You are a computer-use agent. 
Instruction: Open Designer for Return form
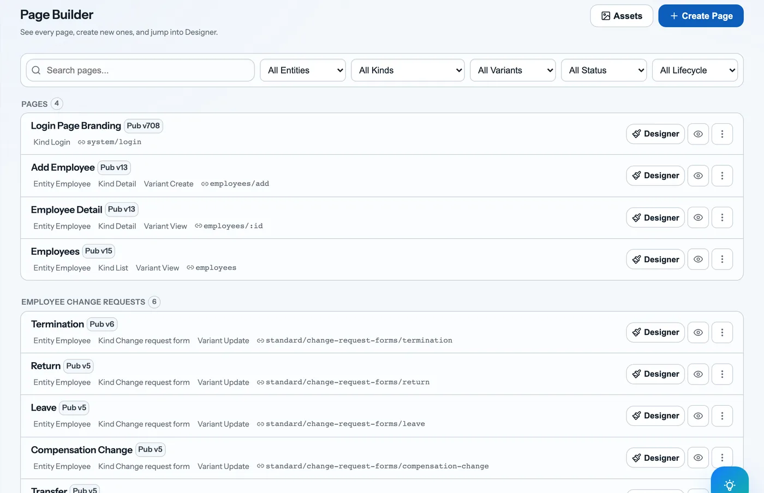[x=655, y=374]
